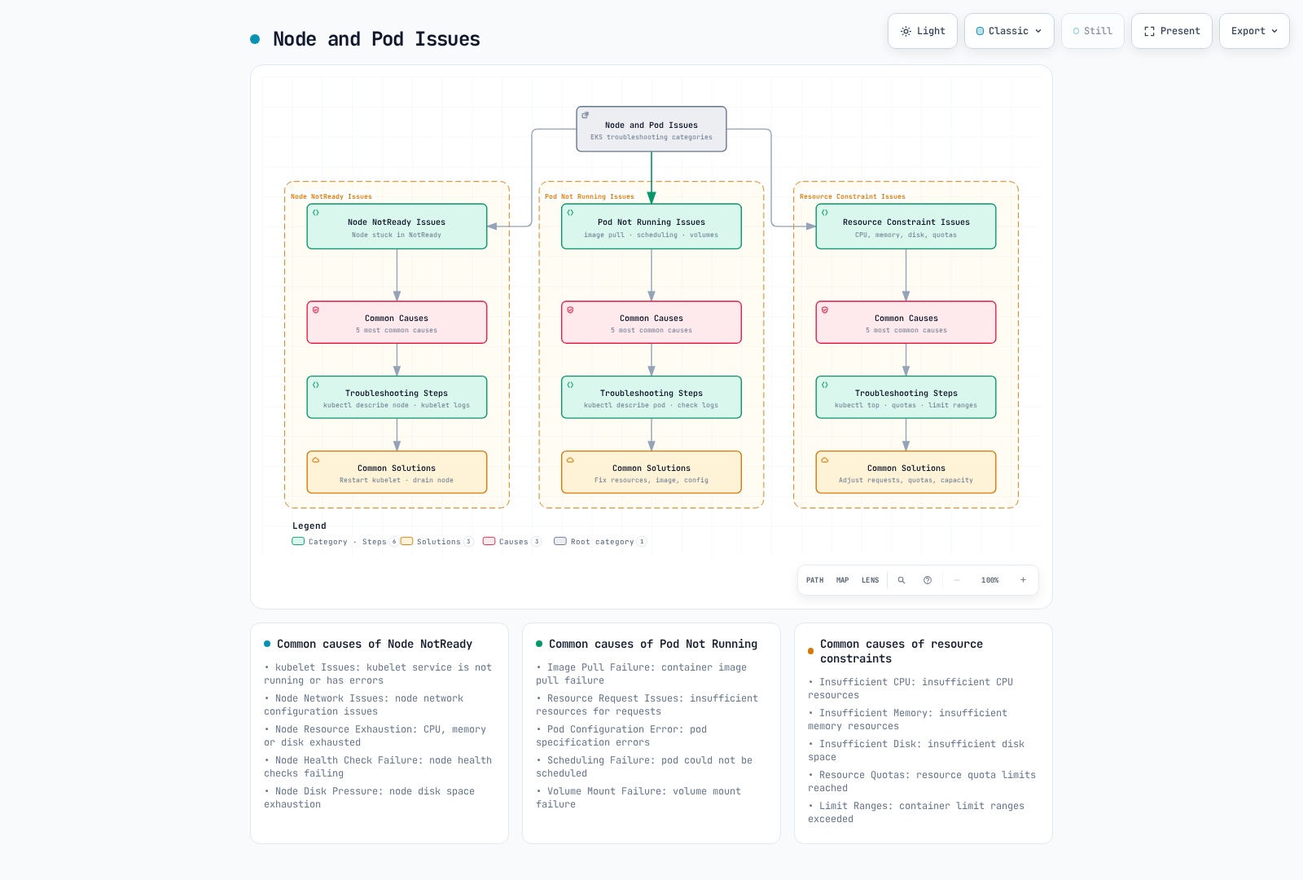Click the shield icon on Common Causes under Pod Not Running
Viewport: 1303px width, 880px height.
coord(570,310)
